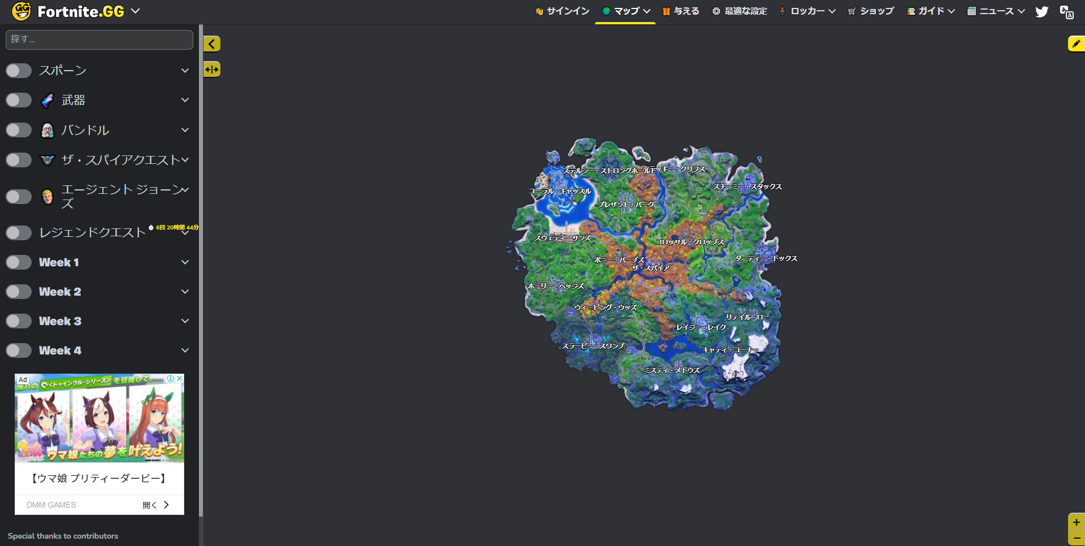Image resolution: width=1085 pixels, height=546 pixels.
Task: Click the ウマ娘 ad banner image
Action: point(99,418)
